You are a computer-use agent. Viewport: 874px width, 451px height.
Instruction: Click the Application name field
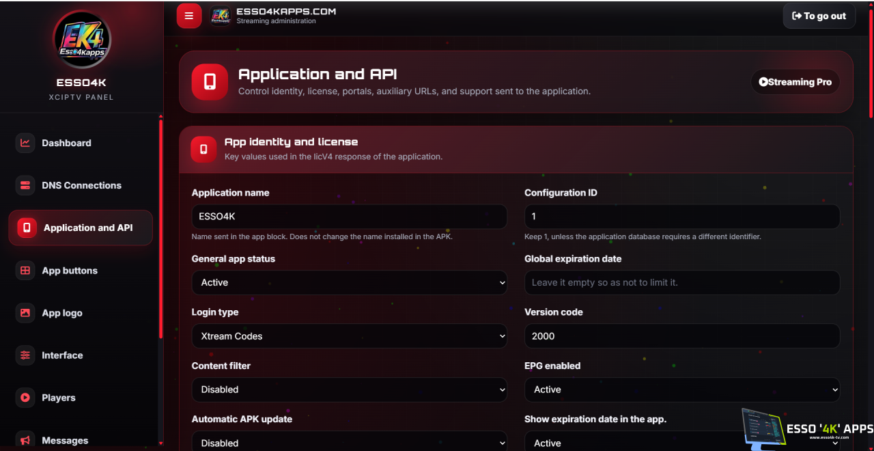(x=349, y=217)
